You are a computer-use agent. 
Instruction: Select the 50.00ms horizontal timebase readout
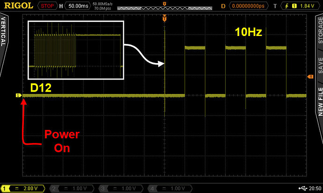(x=78, y=6)
